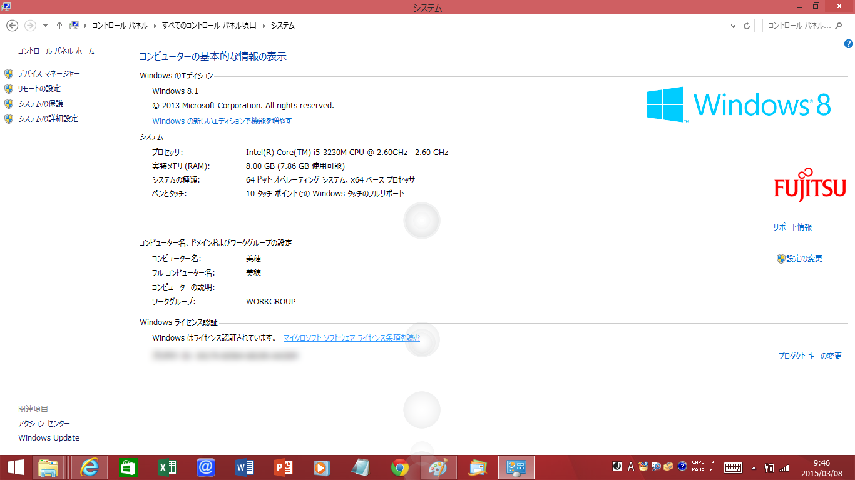Open the IME toolbox icon
The width and height of the screenshot is (855, 480).
coord(668,466)
